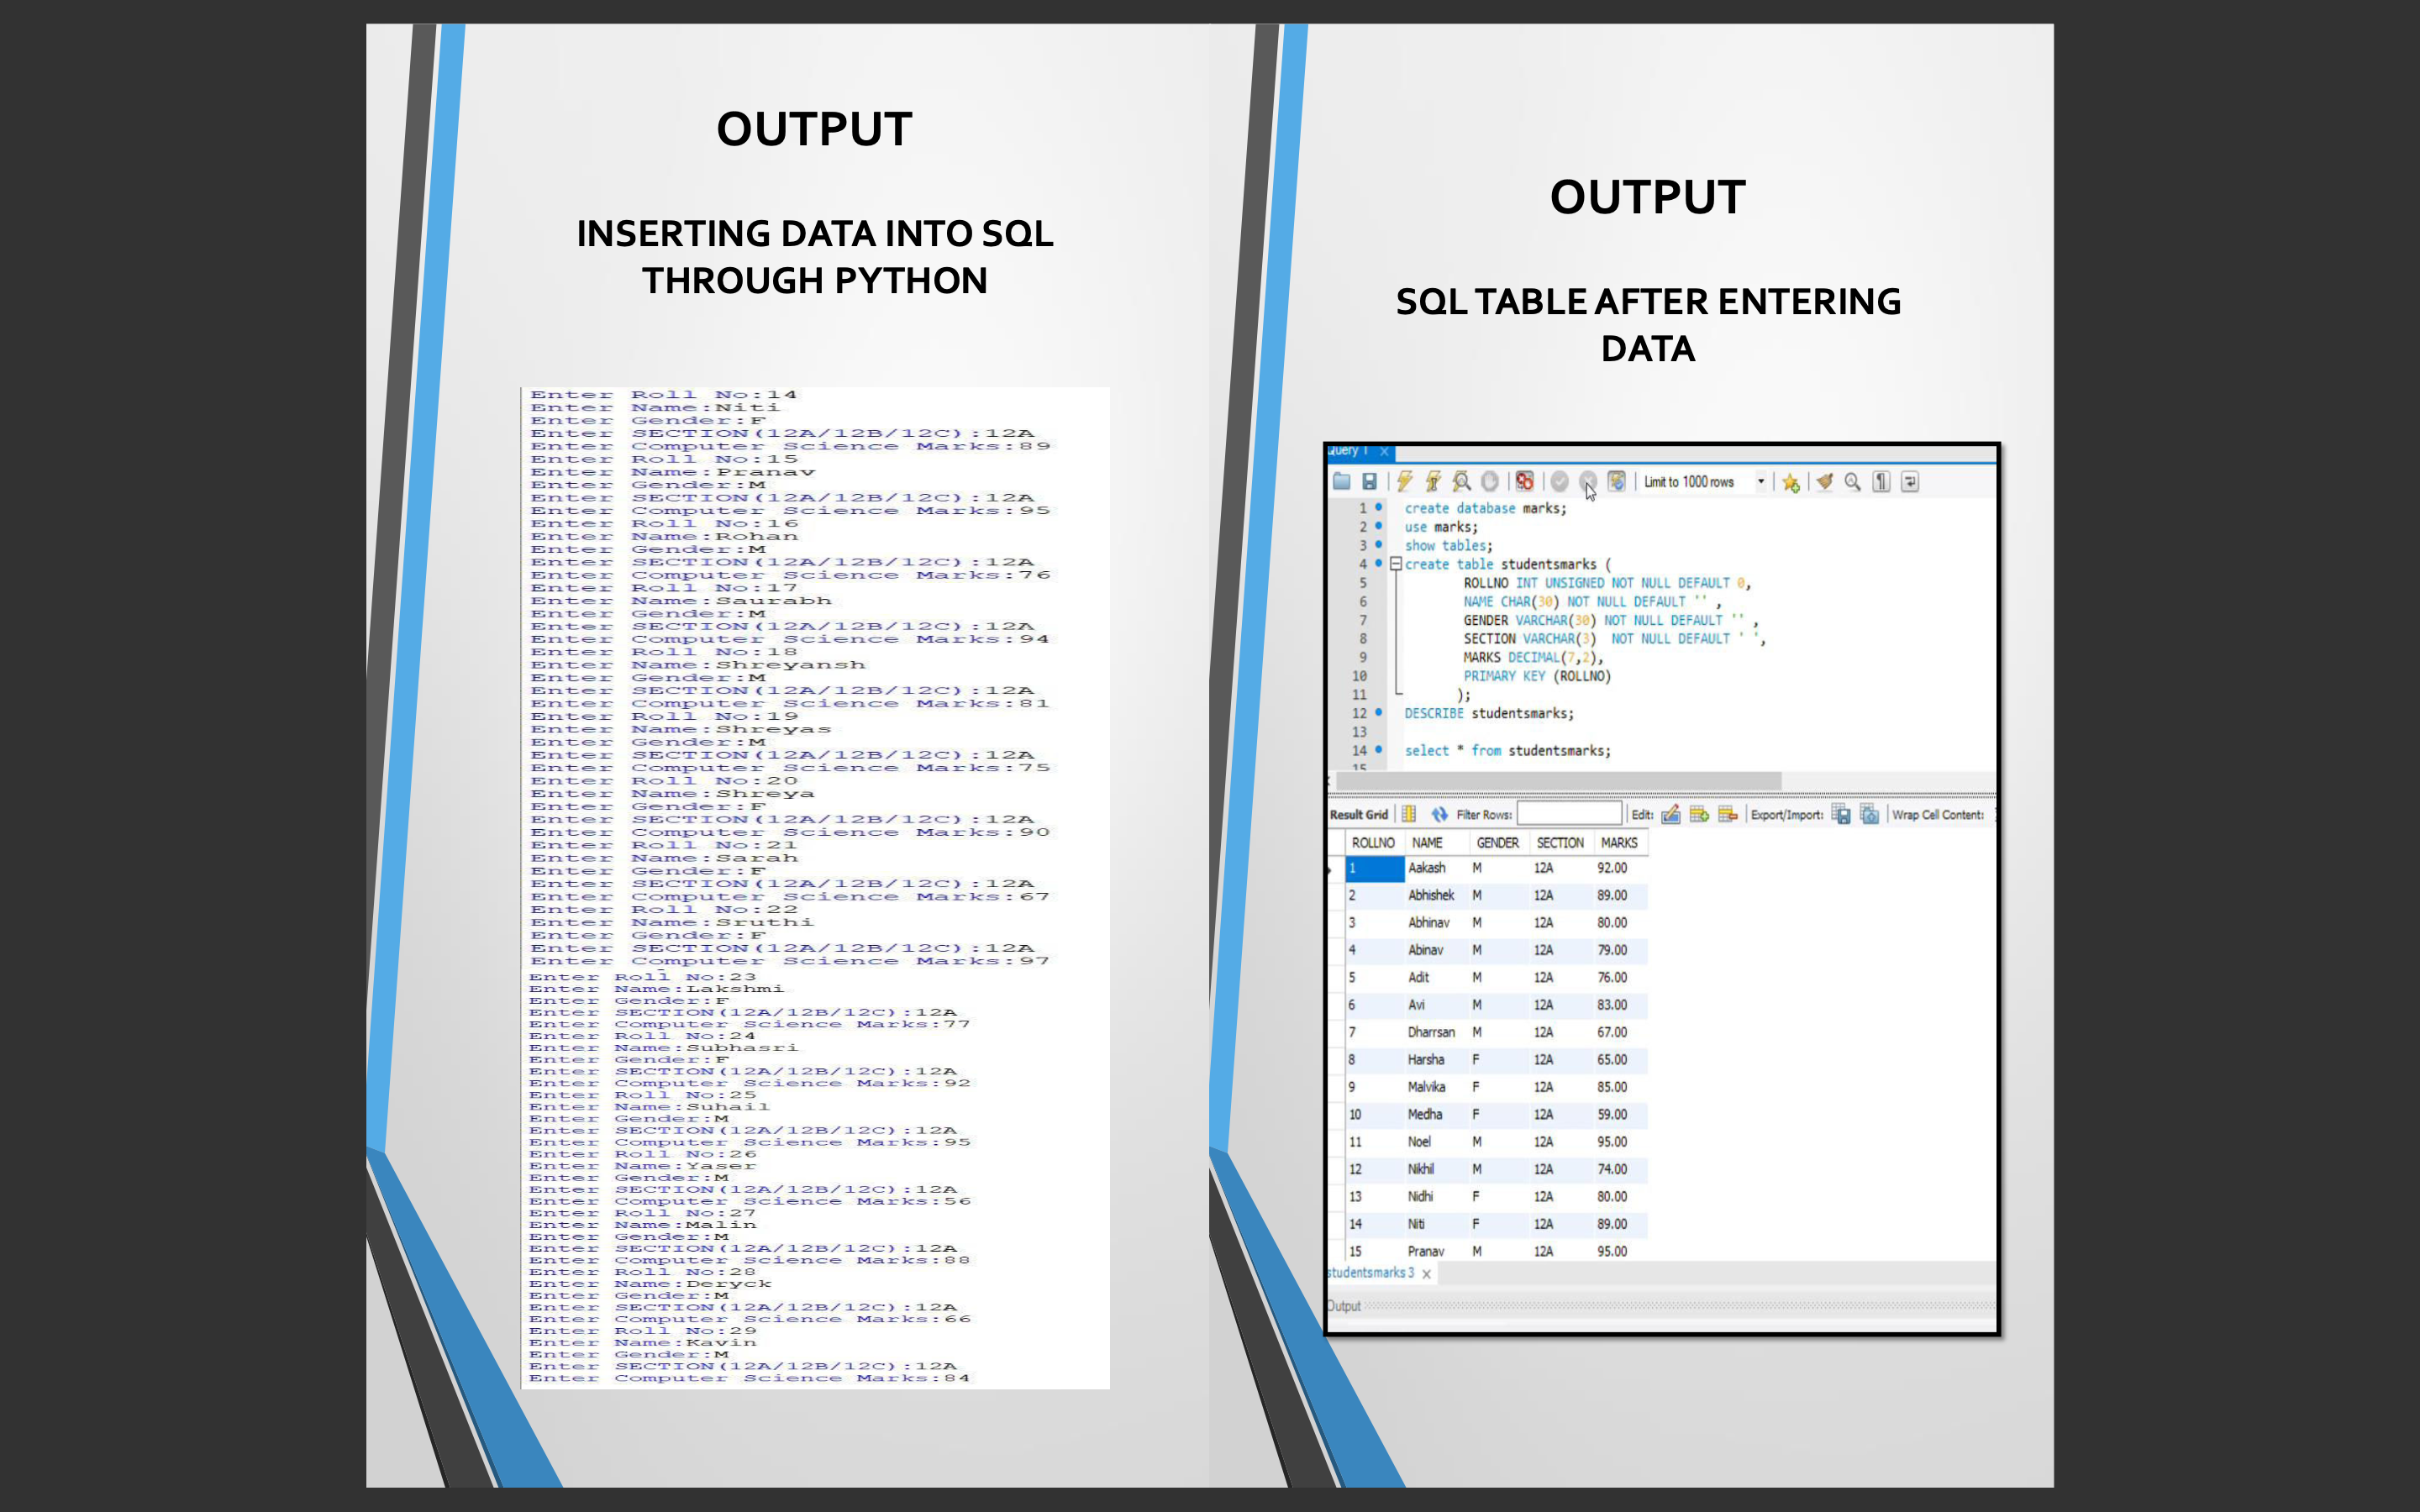Click the refresh result arrows icon
This screenshot has width=2420, height=1512.
(x=1439, y=814)
